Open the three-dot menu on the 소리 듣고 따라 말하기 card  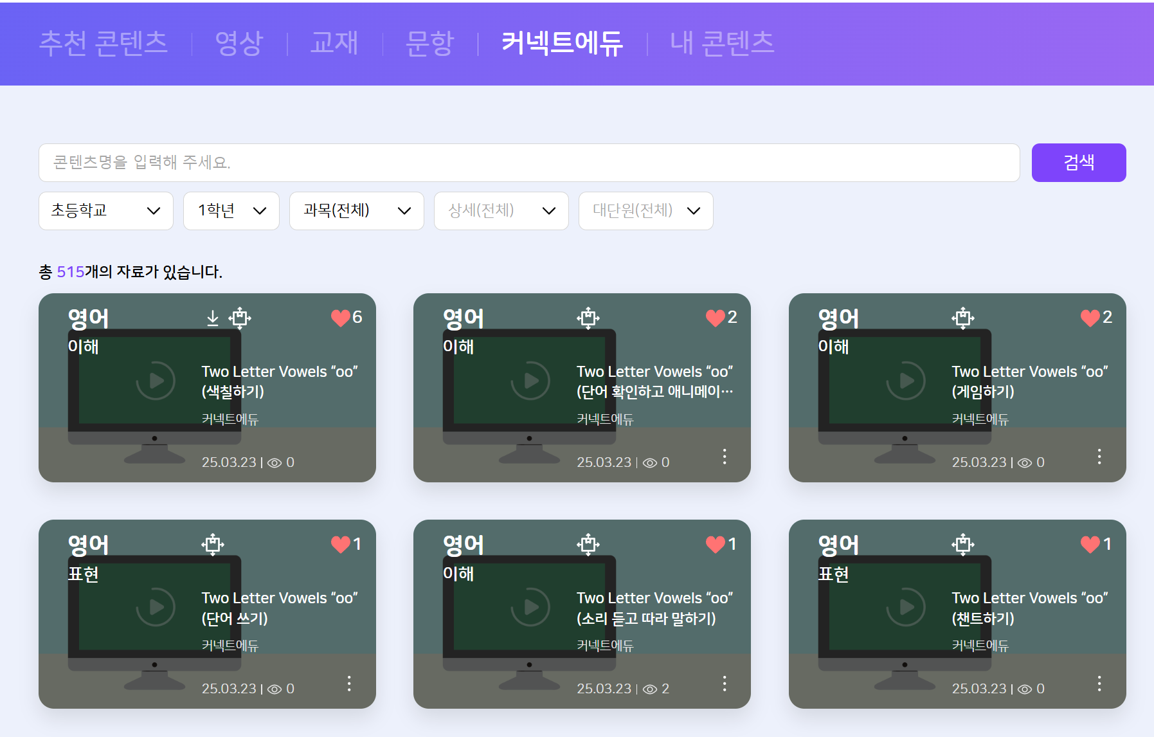pos(724,683)
